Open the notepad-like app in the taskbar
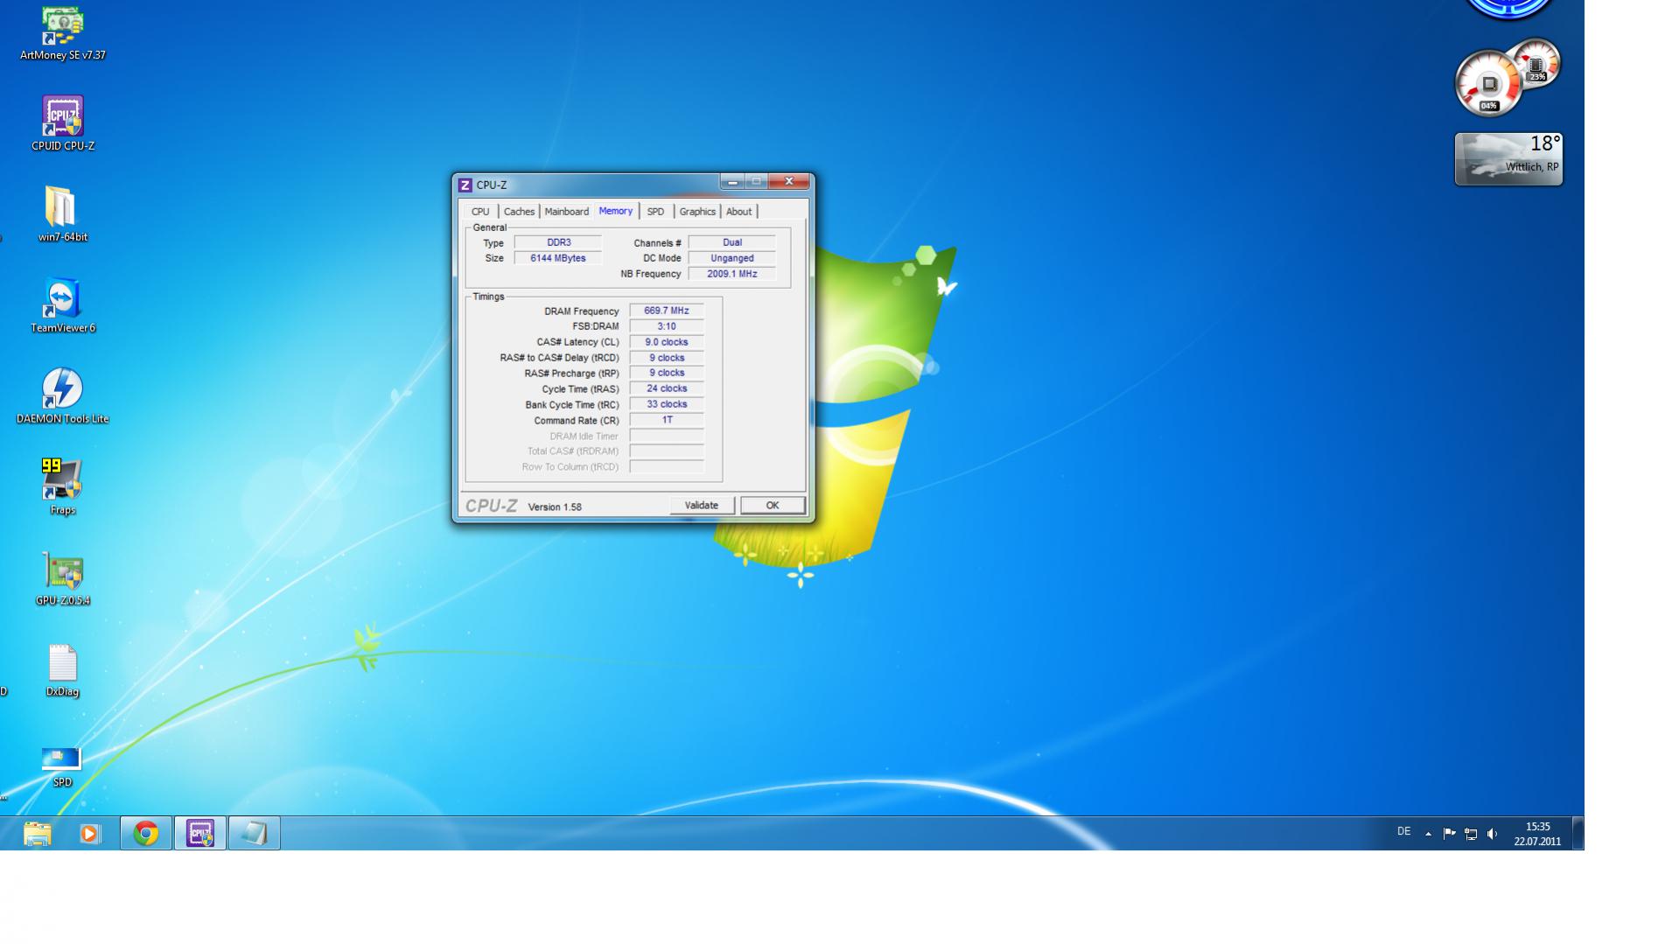The height and width of the screenshot is (944, 1679). point(255,834)
